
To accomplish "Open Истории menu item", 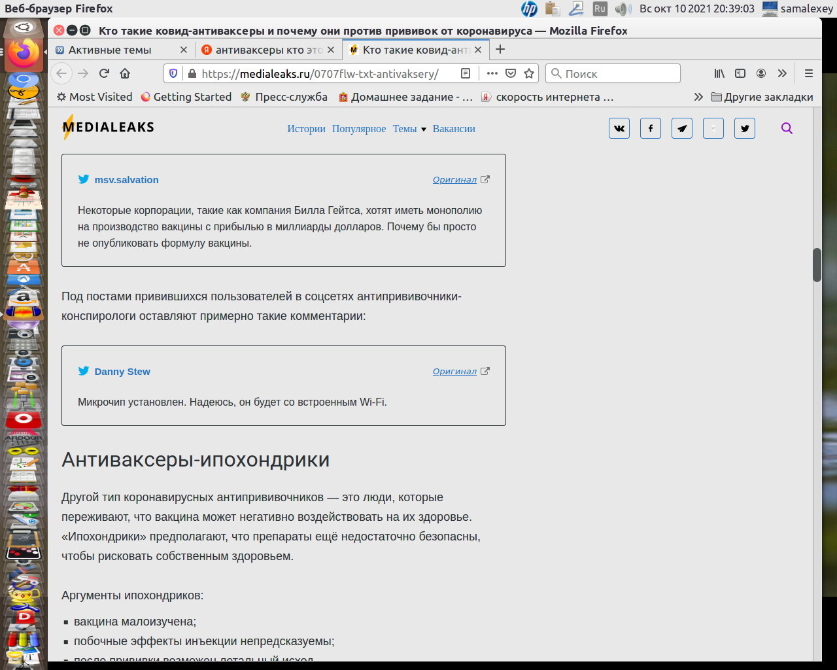I will coord(306,129).
